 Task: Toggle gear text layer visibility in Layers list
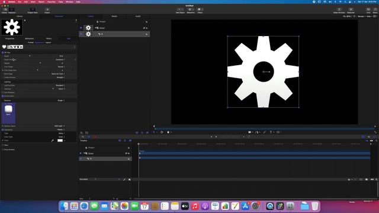(x=81, y=34)
